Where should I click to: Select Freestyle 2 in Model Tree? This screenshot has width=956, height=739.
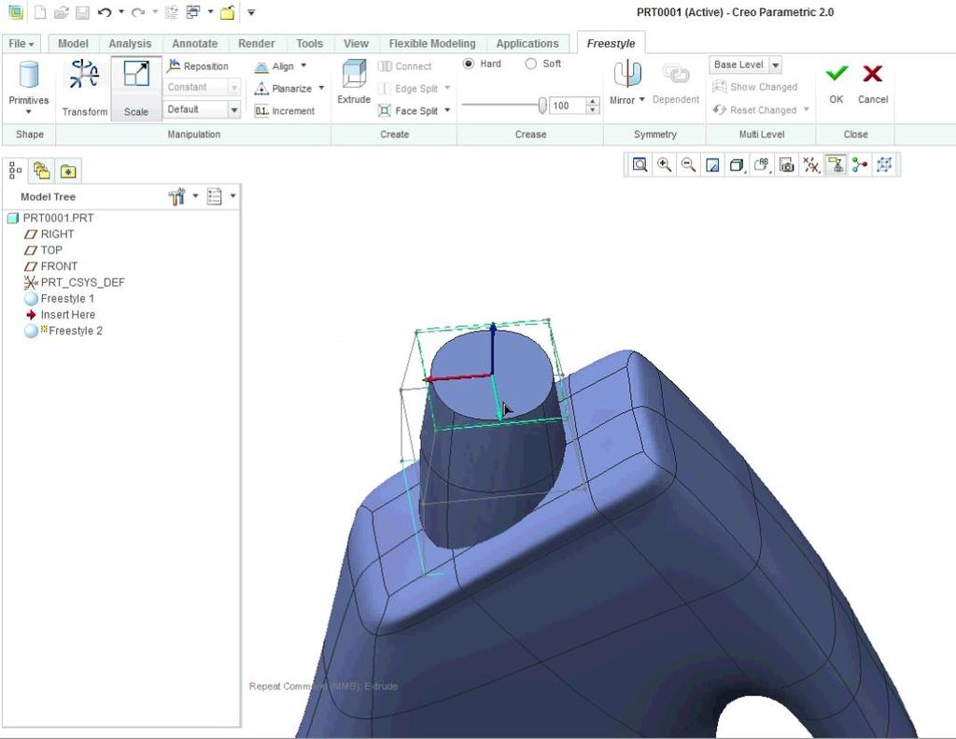tap(63, 331)
